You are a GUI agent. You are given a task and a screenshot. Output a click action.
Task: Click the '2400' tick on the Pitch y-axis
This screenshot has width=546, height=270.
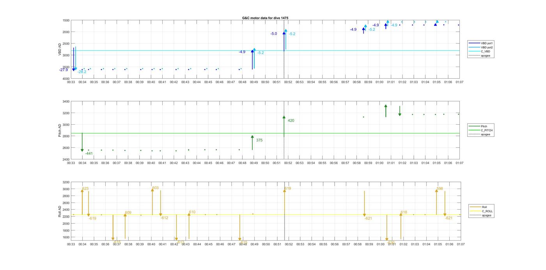click(x=66, y=159)
